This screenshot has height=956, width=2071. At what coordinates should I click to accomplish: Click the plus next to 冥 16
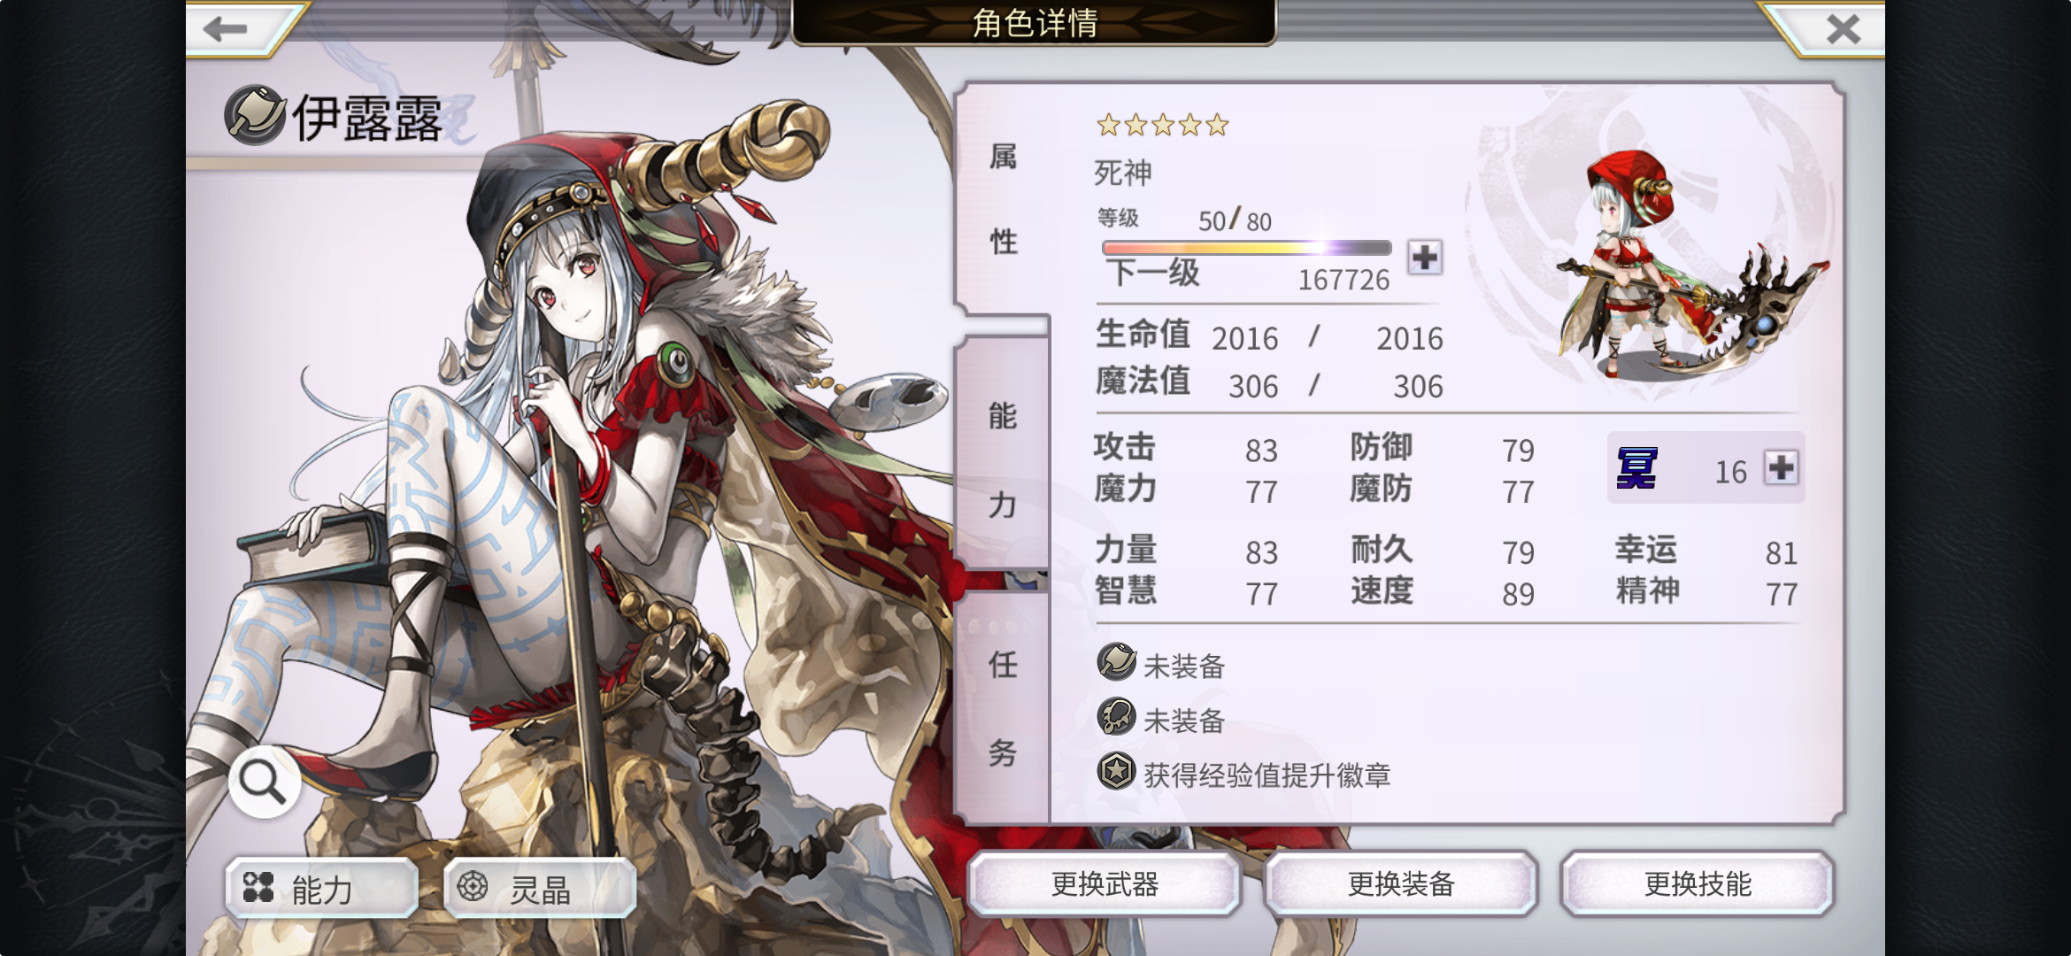tap(1780, 467)
